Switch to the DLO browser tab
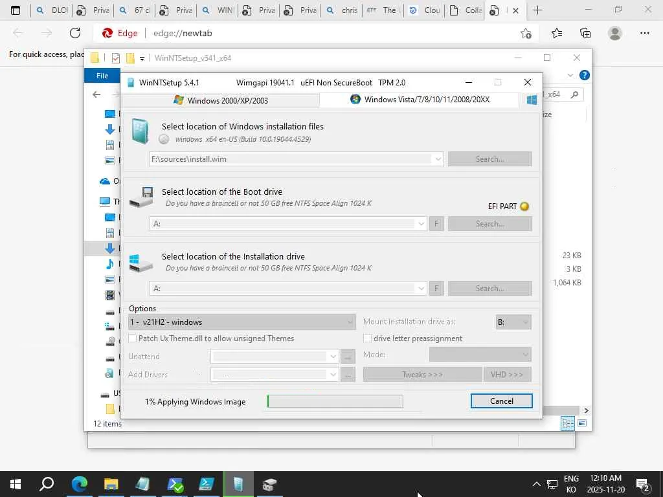Image resolution: width=663 pixels, height=497 pixels. click(x=52, y=10)
